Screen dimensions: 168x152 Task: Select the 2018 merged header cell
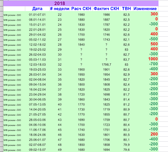point(81,3)
